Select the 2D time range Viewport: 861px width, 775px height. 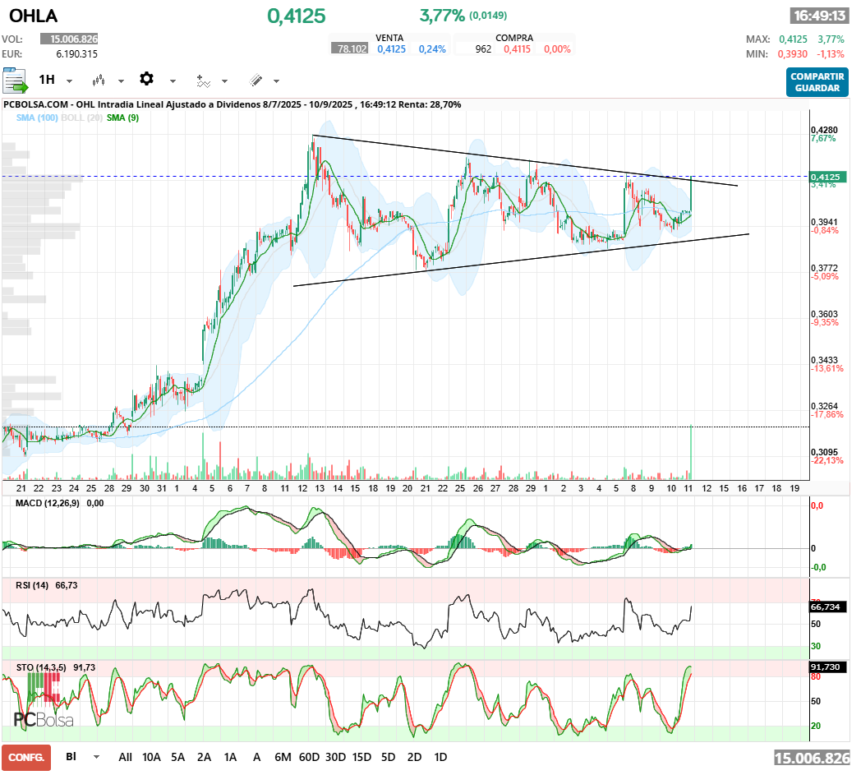[415, 757]
